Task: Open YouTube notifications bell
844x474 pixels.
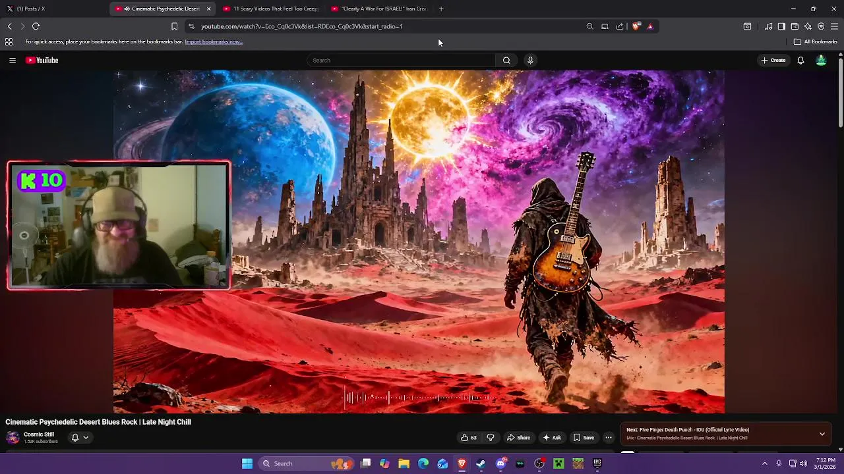Action: (x=800, y=61)
